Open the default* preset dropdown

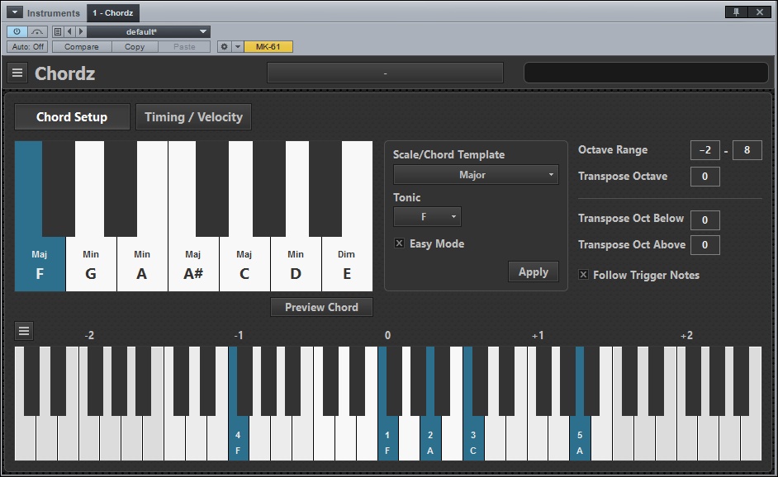pyautogui.click(x=149, y=31)
